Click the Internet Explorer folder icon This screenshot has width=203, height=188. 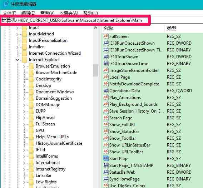[x=24, y=60]
